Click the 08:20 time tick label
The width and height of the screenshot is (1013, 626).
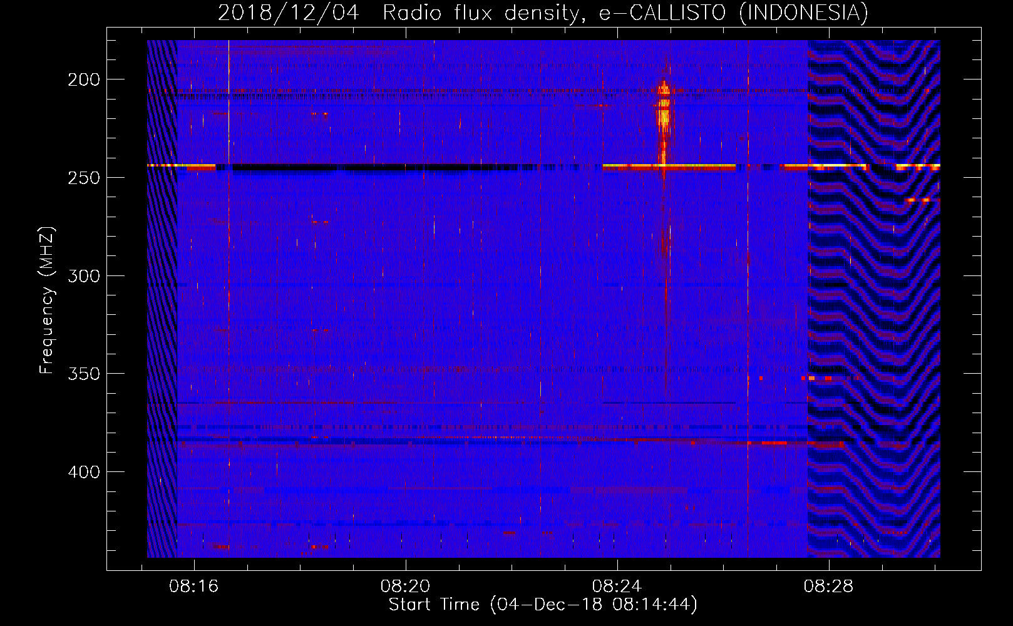point(406,587)
